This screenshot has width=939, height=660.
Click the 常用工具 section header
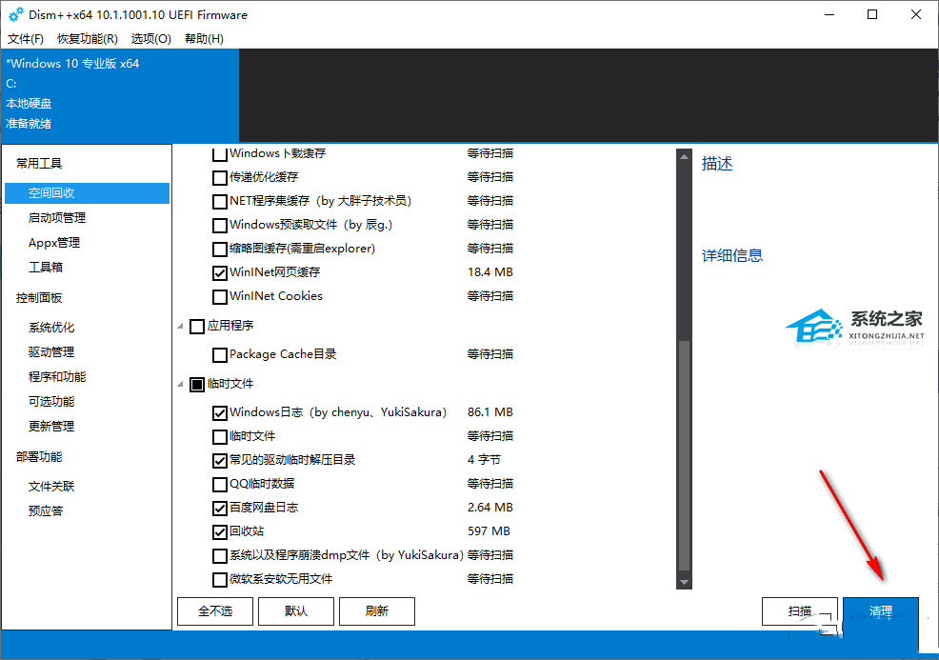pyautogui.click(x=39, y=163)
